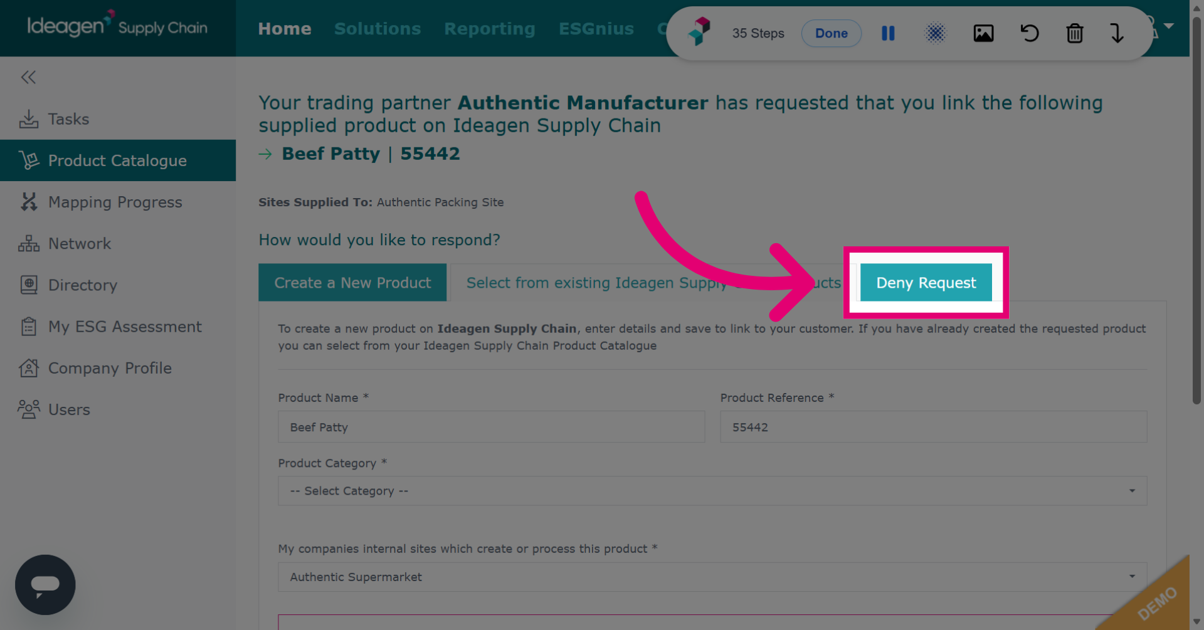Open Users in the sidebar
The width and height of the screenshot is (1204, 630).
point(118,409)
